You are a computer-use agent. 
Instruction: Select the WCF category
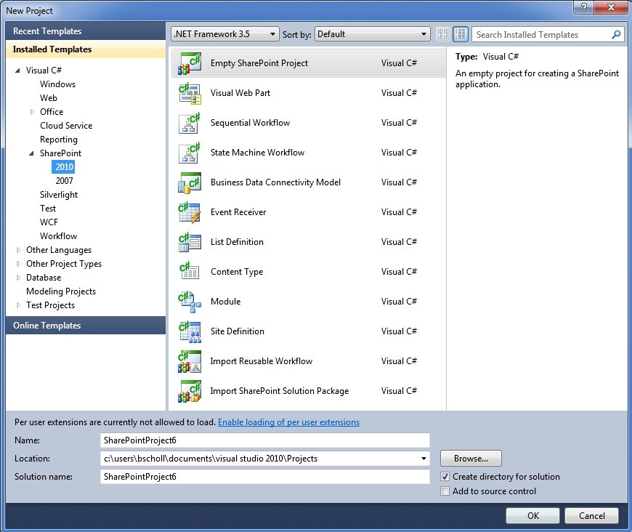pyautogui.click(x=49, y=222)
